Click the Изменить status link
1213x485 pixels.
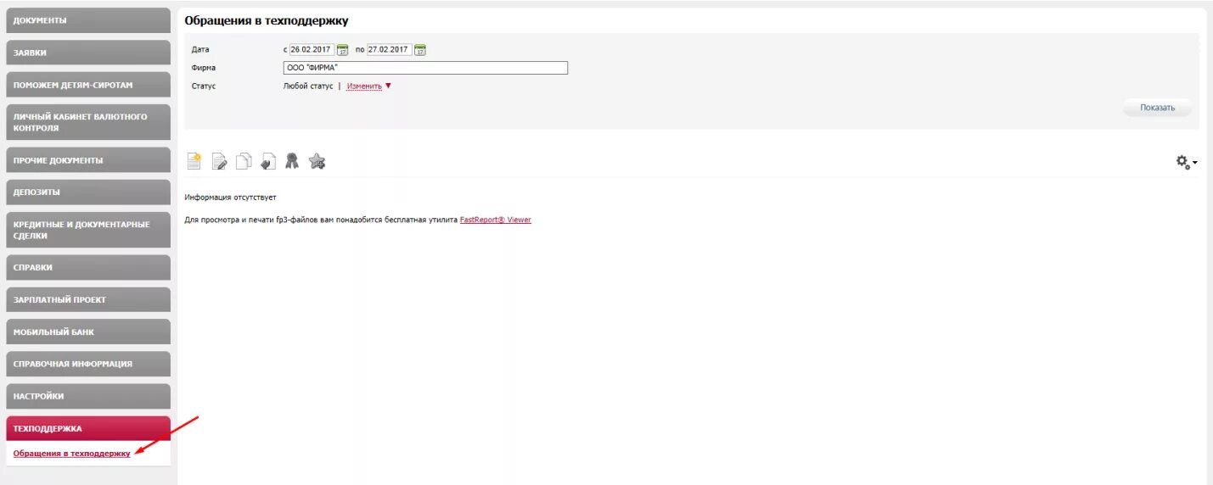pos(364,86)
